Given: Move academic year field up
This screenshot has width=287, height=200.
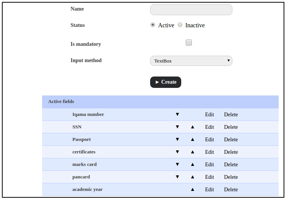Looking at the screenshot, I should (x=193, y=189).
